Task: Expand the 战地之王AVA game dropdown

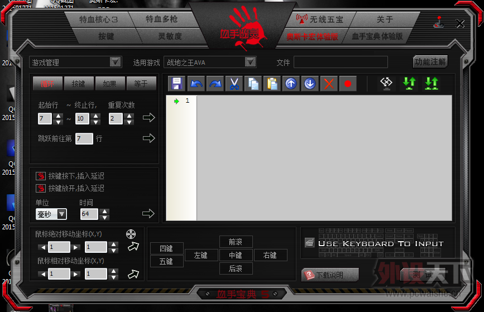Action: pos(250,62)
